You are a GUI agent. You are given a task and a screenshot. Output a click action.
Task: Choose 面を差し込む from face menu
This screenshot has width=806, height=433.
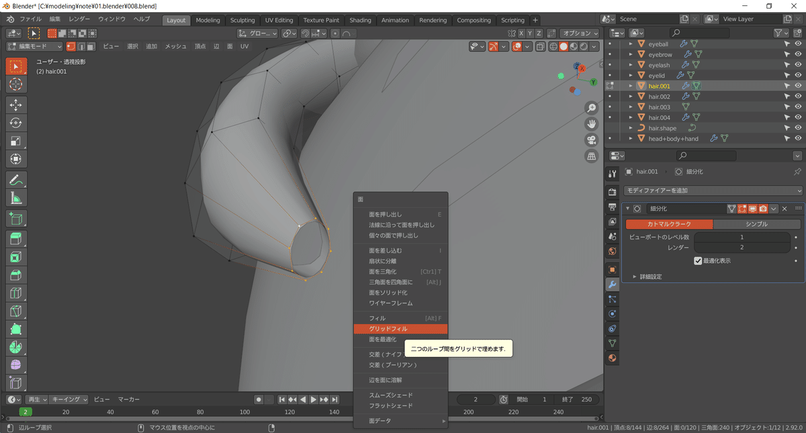[x=400, y=250]
